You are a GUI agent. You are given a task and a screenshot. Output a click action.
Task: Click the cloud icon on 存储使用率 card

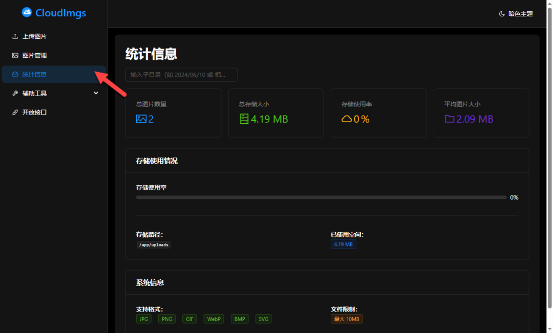click(345, 119)
